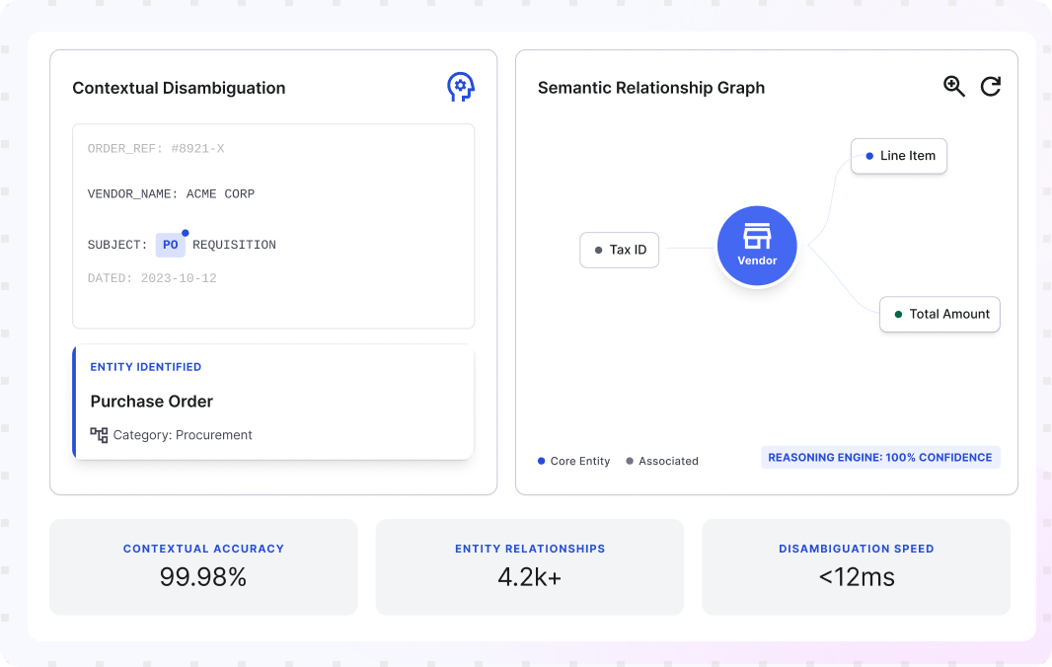Click the DATED: 2023-10-12 line

(152, 278)
